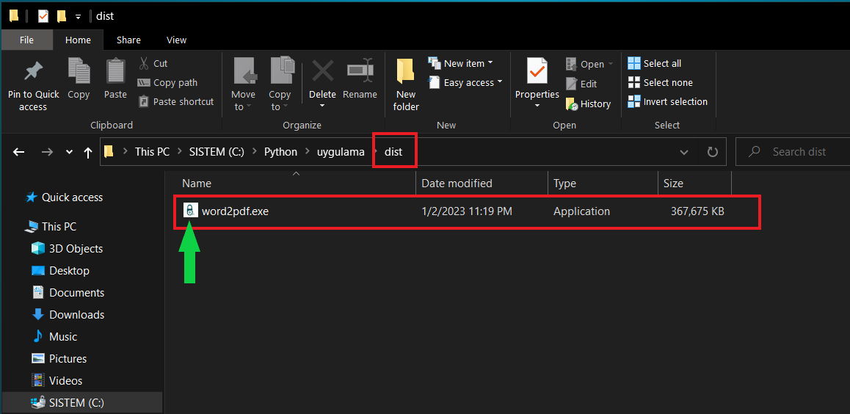The width and height of the screenshot is (850, 414).
Task: Open Downloads in the navigation pane
Action: [76, 314]
